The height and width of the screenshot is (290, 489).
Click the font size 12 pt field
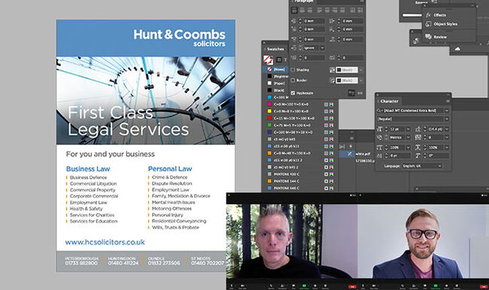pos(396,129)
